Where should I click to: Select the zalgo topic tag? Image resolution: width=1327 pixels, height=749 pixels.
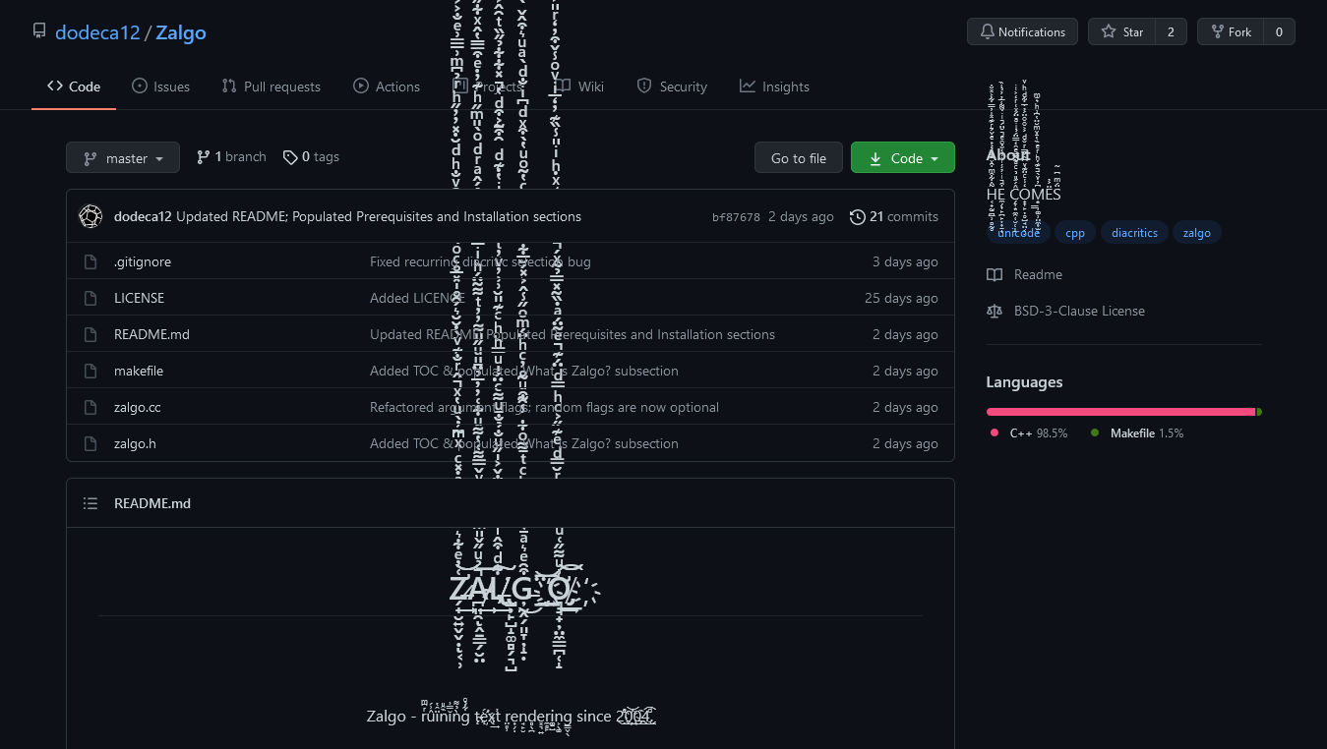(x=1197, y=233)
